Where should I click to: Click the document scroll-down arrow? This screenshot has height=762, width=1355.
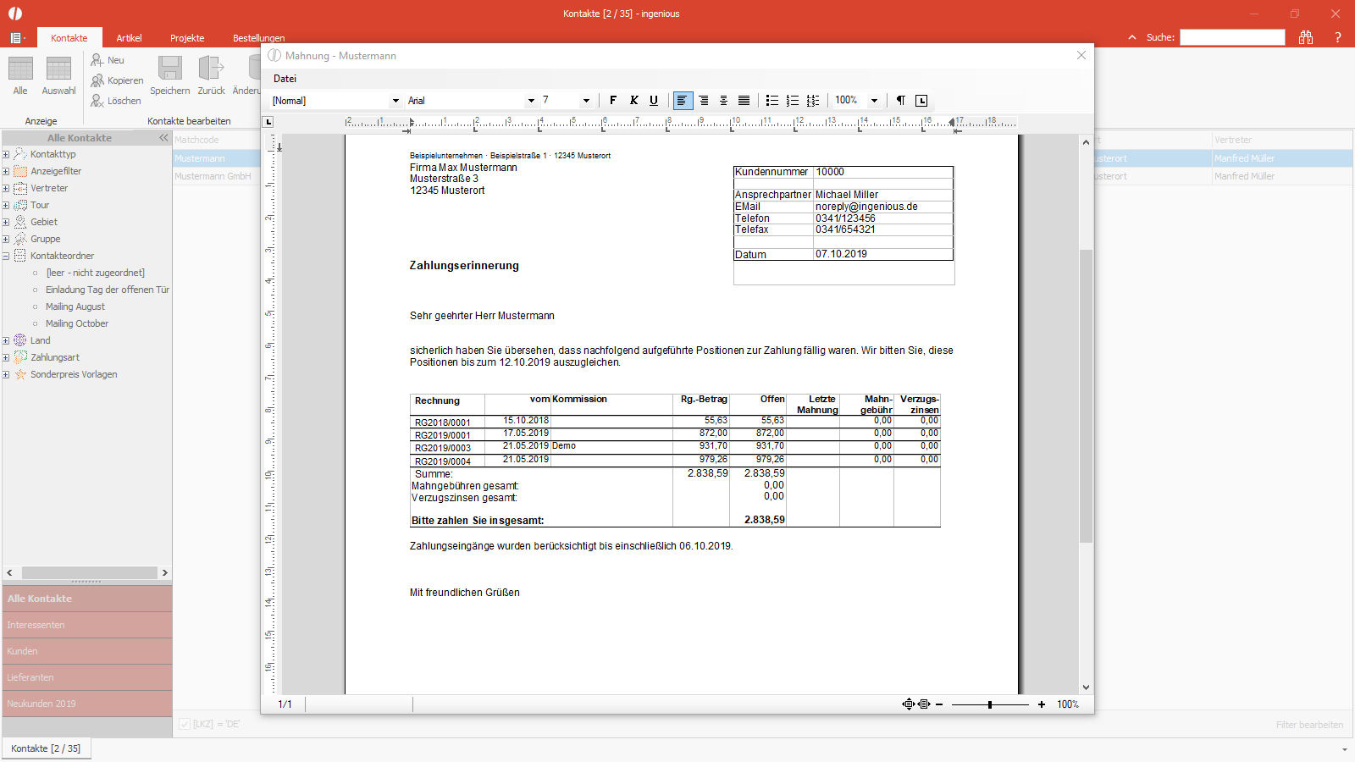(1086, 687)
